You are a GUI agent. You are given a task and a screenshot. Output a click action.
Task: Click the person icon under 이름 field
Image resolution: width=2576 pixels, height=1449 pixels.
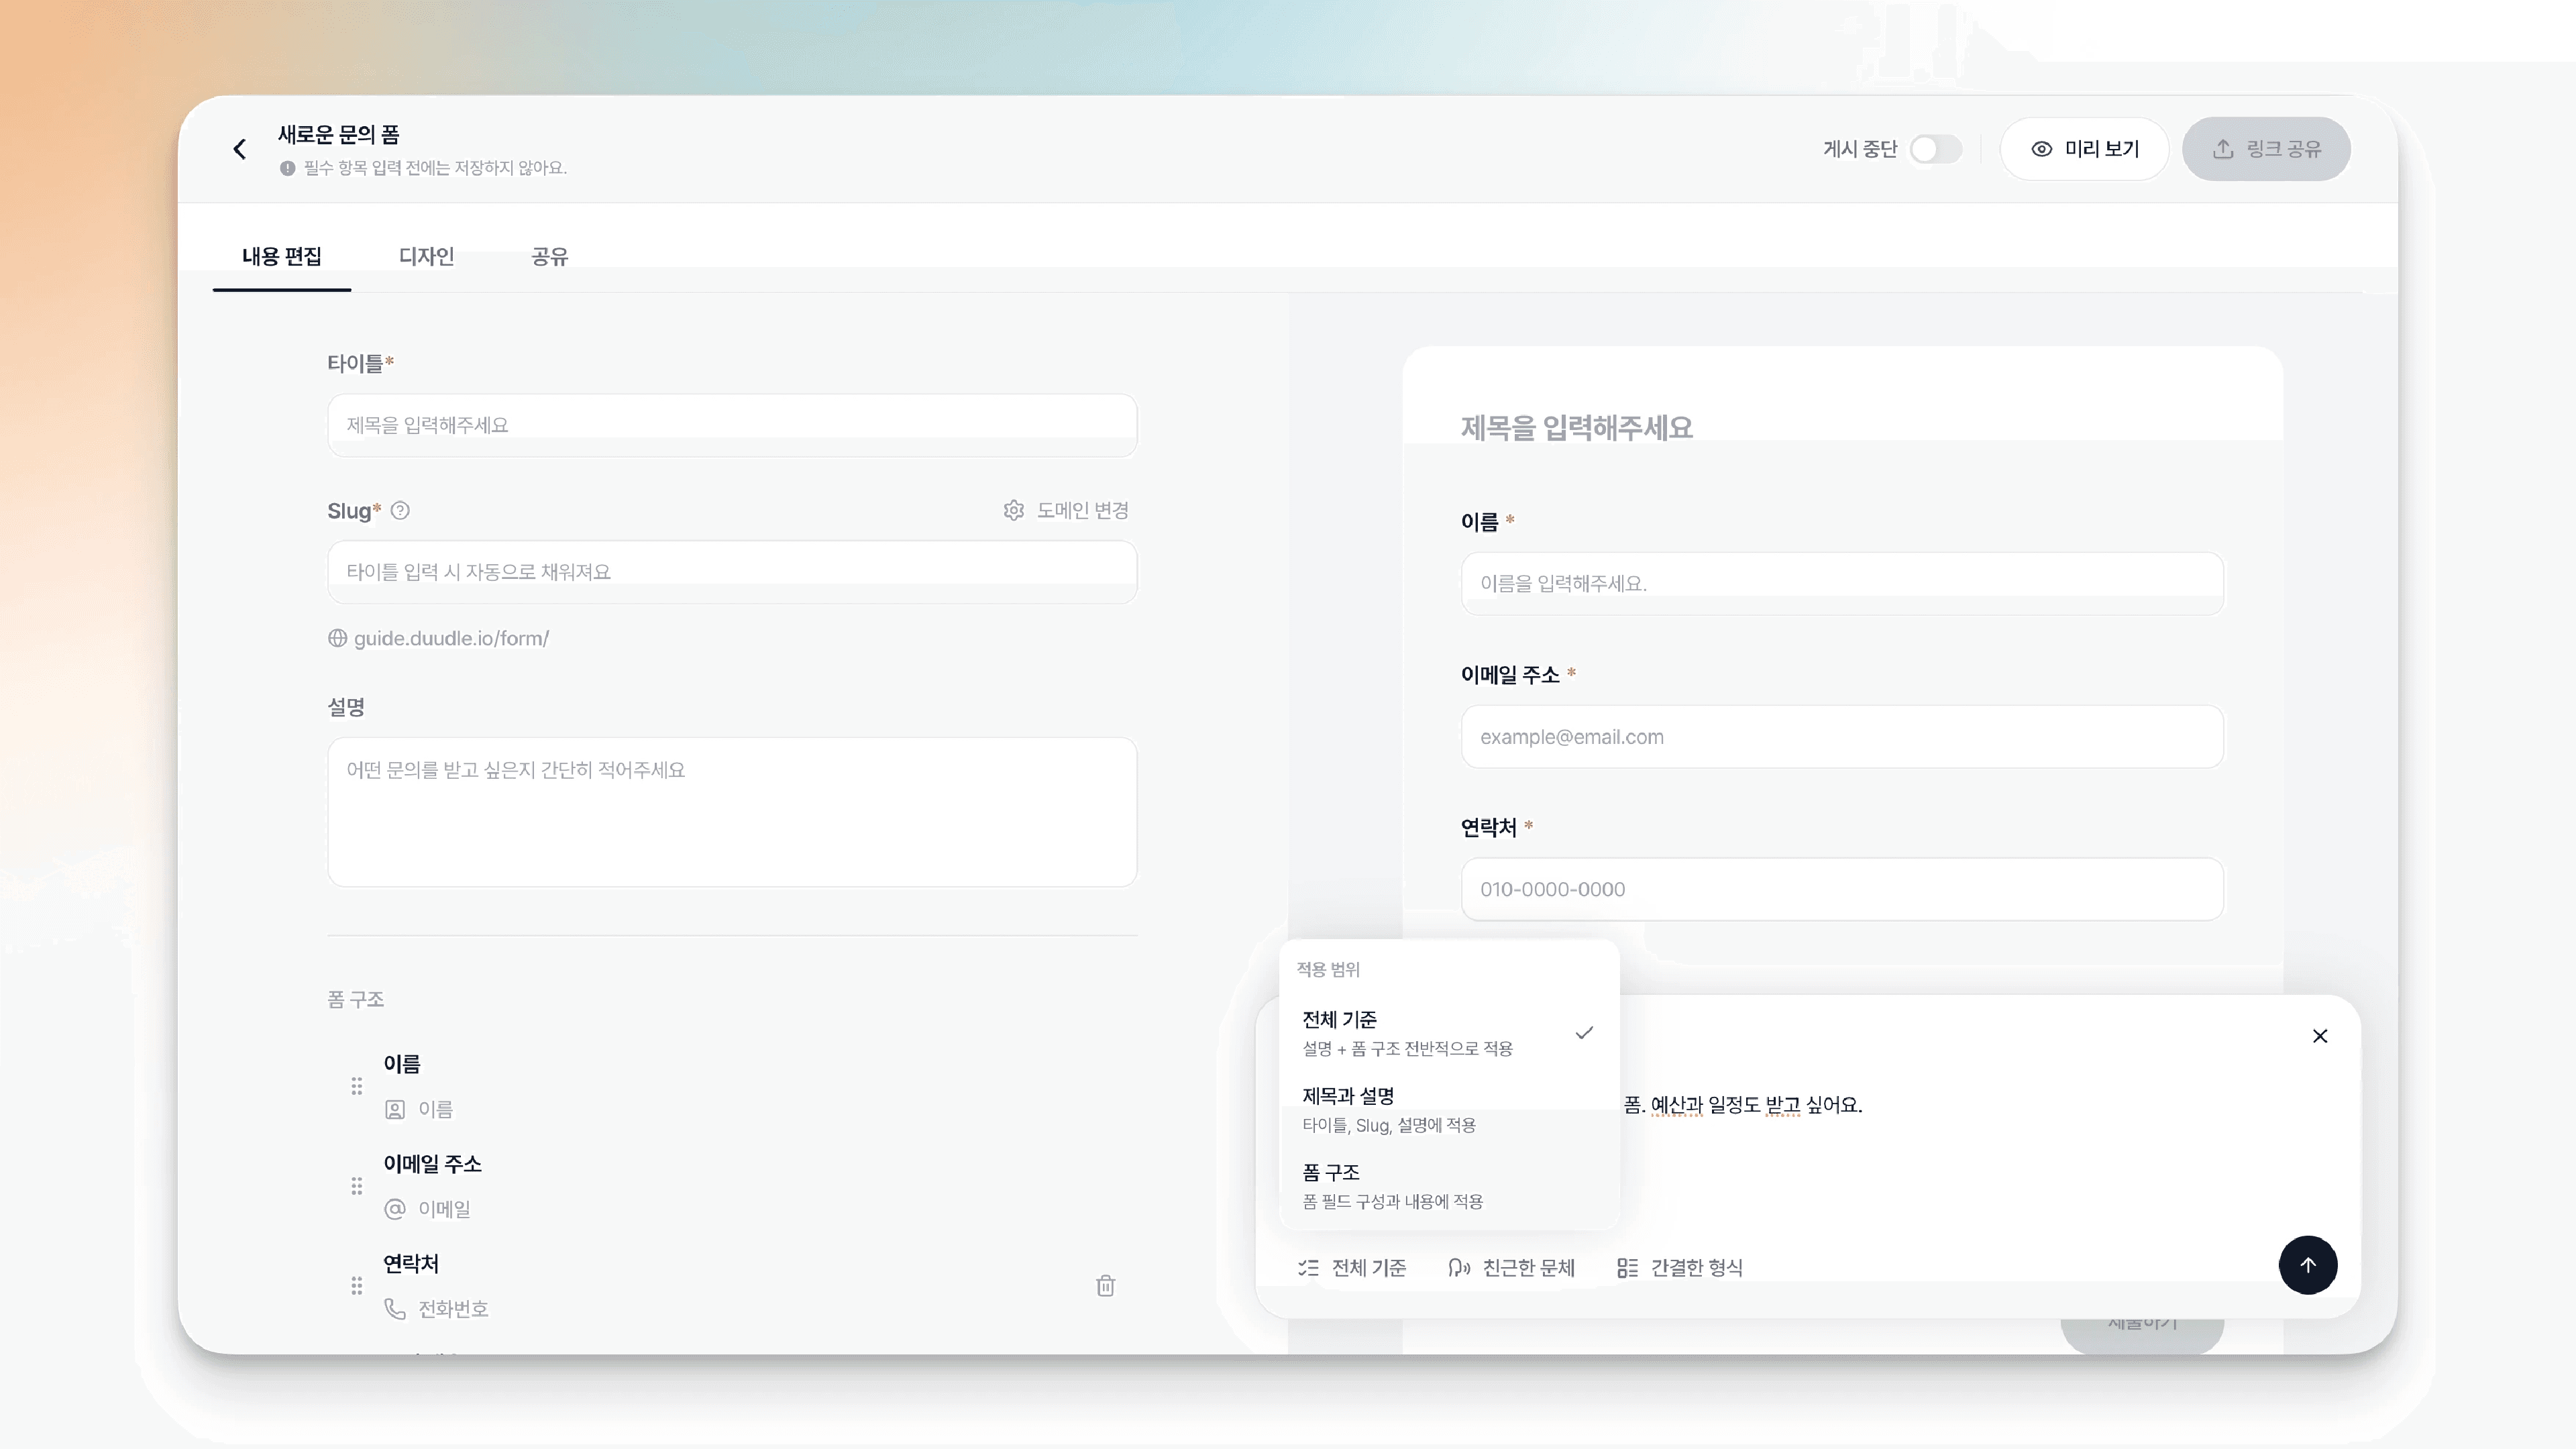(395, 1110)
